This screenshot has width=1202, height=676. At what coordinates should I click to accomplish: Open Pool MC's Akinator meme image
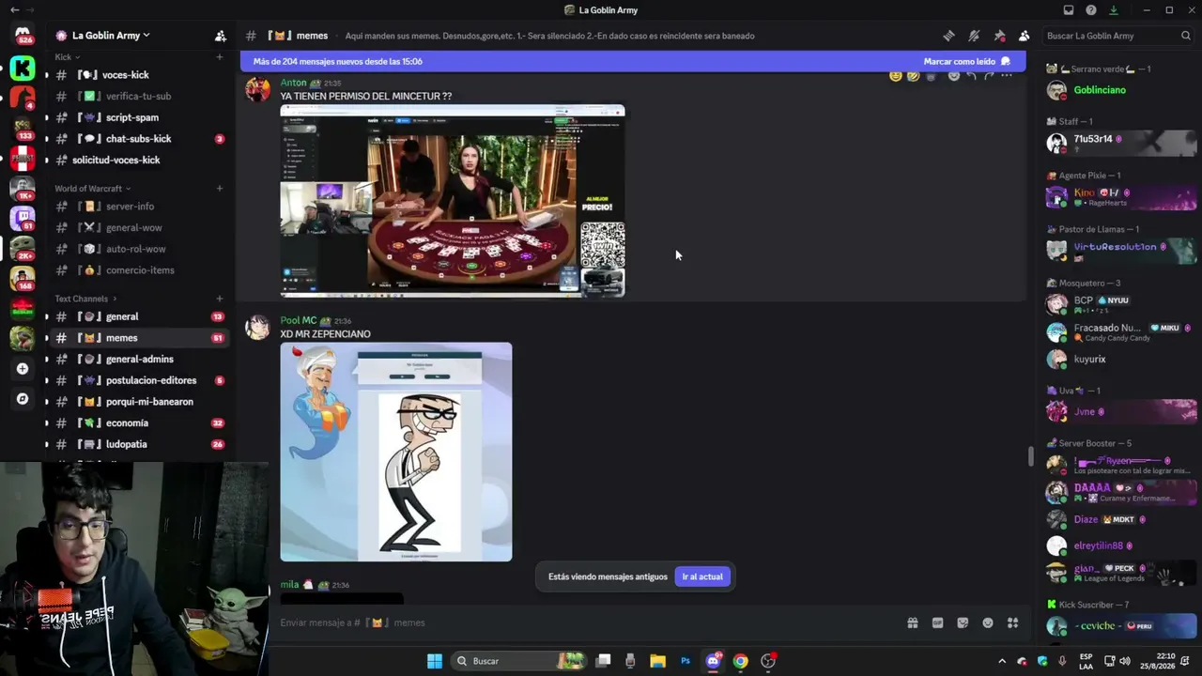[x=396, y=452]
